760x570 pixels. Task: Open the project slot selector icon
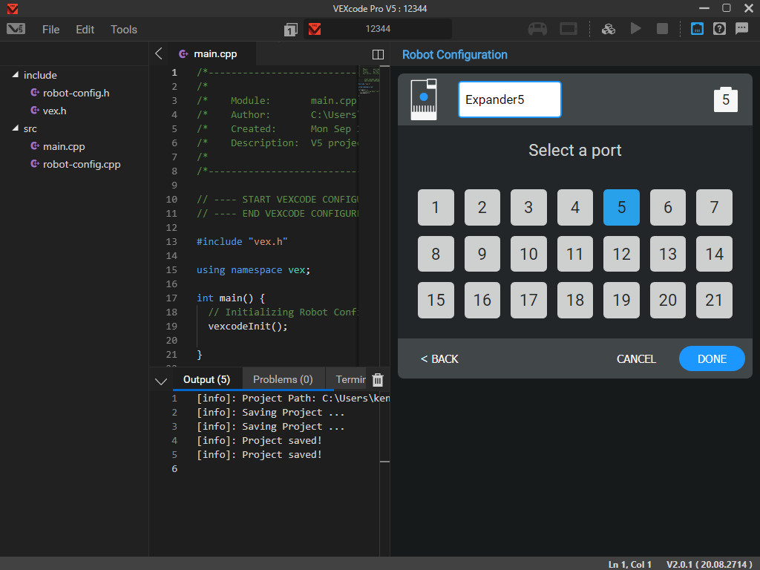290,30
